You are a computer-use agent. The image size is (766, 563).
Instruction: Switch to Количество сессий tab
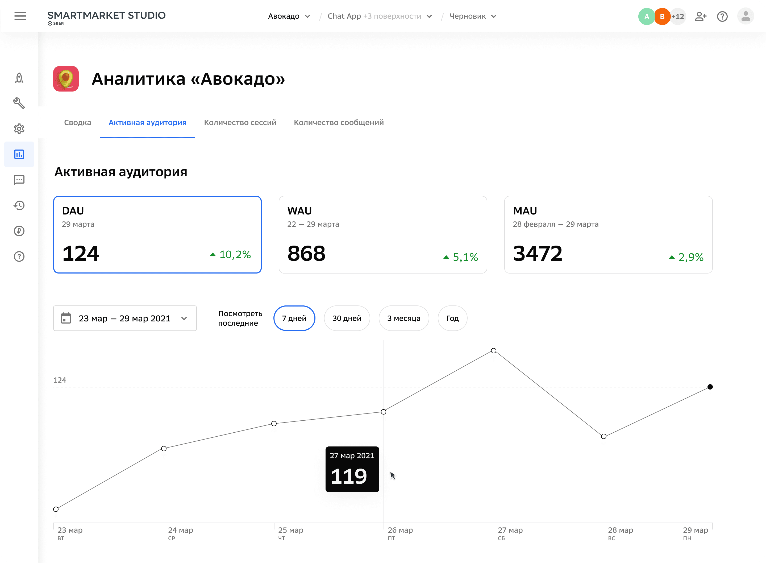[x=240, y=123]
